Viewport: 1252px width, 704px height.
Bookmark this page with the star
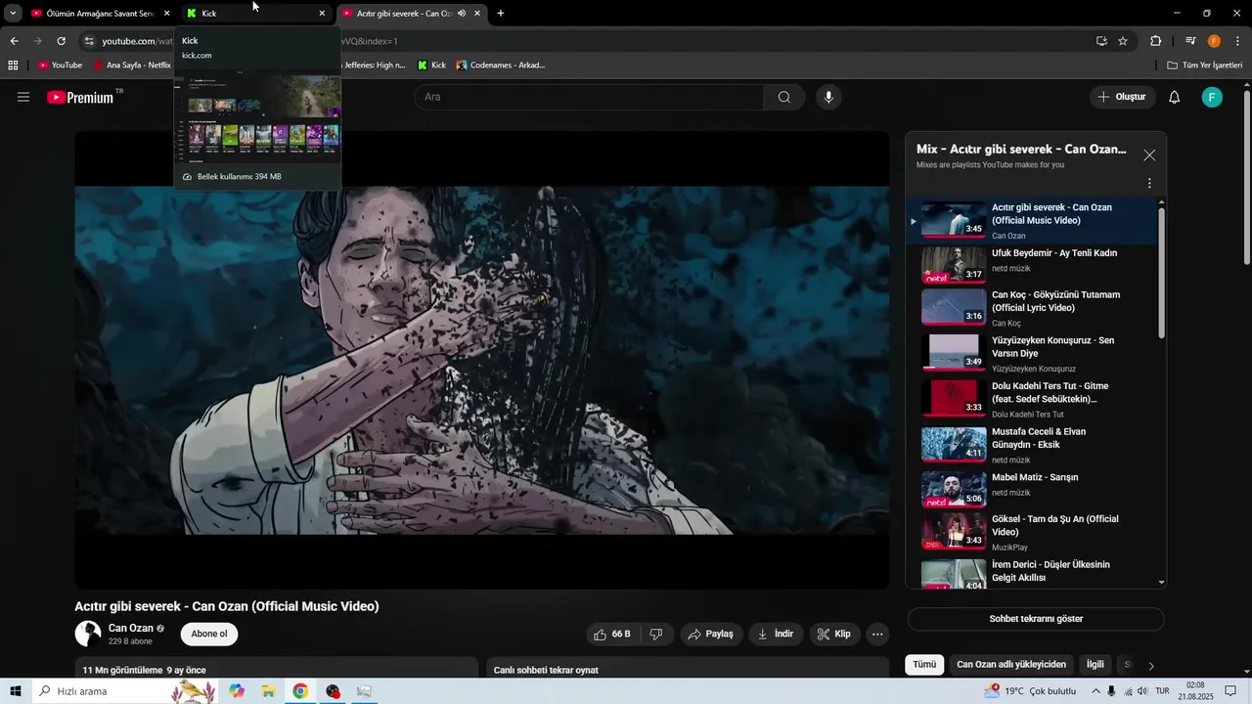[x=1123, y=41]
